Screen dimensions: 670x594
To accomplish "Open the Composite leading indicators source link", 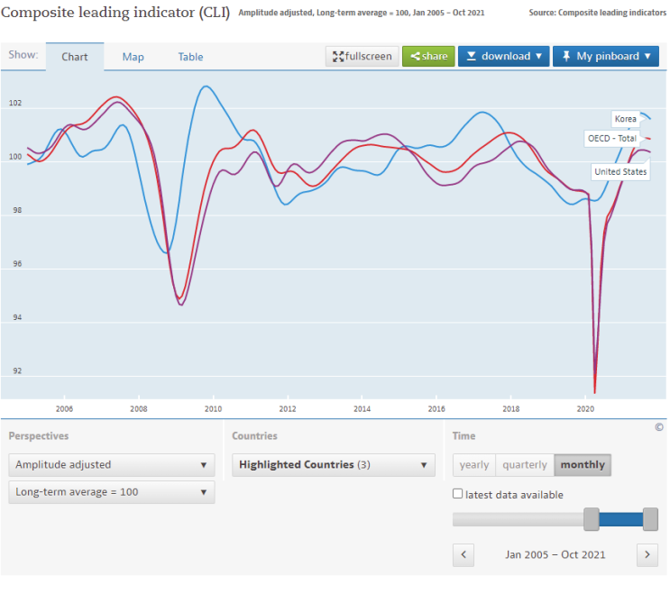I will [x=612, y=13].
